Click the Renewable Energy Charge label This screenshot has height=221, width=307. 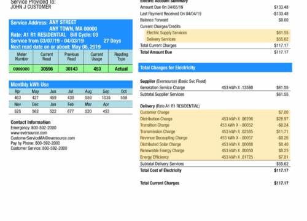162,150
